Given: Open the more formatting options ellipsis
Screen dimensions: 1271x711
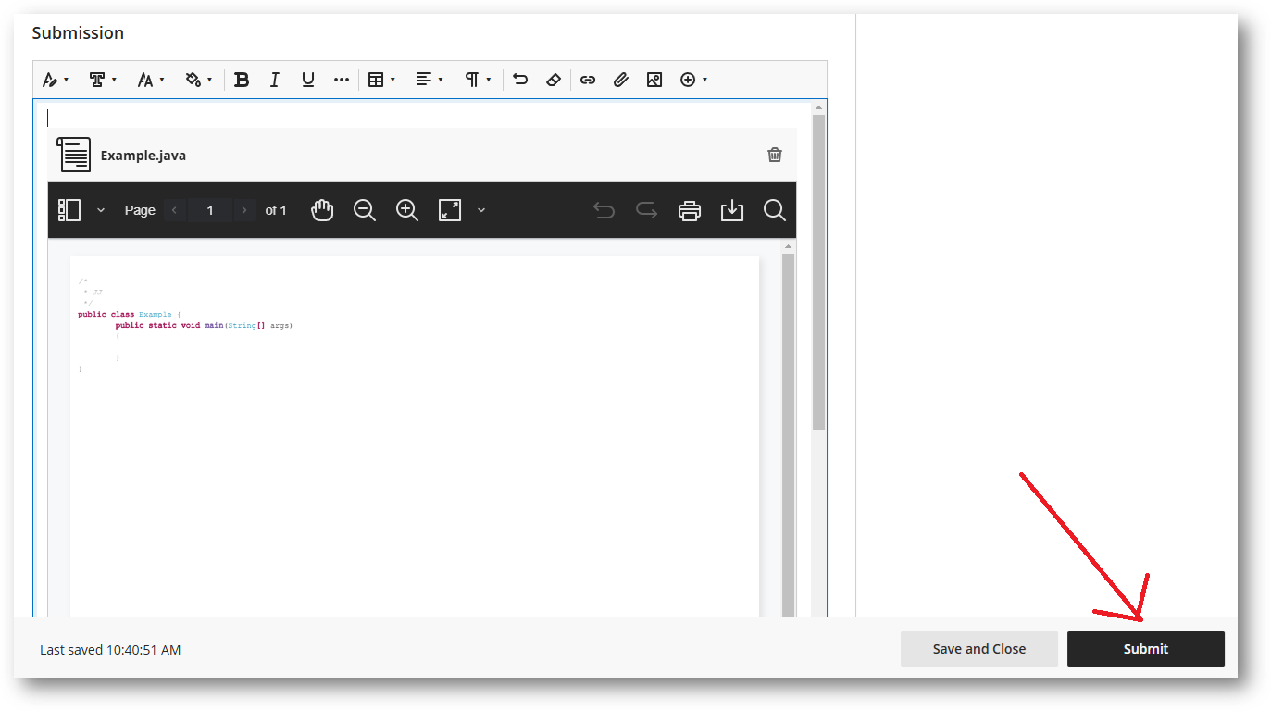Looking at the screenshot, I should 342,80.
